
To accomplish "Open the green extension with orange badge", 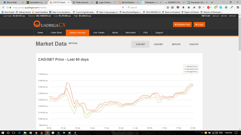I will [215, 7].
